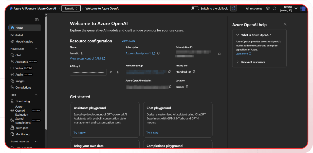Switch to the old look
The width and height of the screenshot is (313, 153).
point(195,8)
